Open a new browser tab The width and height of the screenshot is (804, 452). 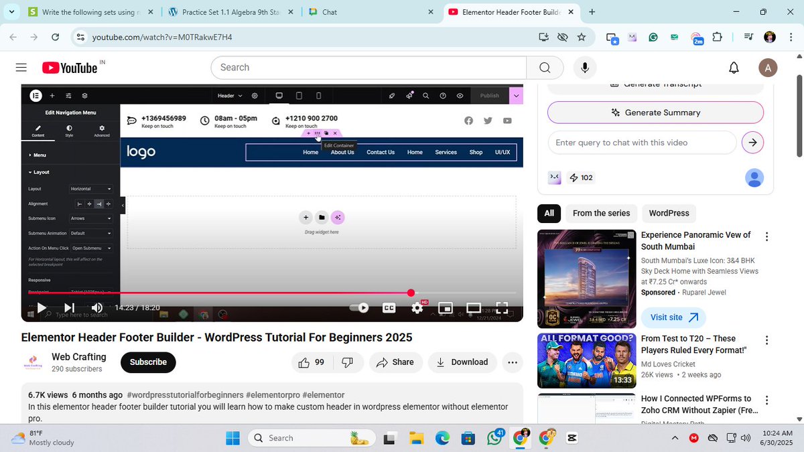click(592, 12)
